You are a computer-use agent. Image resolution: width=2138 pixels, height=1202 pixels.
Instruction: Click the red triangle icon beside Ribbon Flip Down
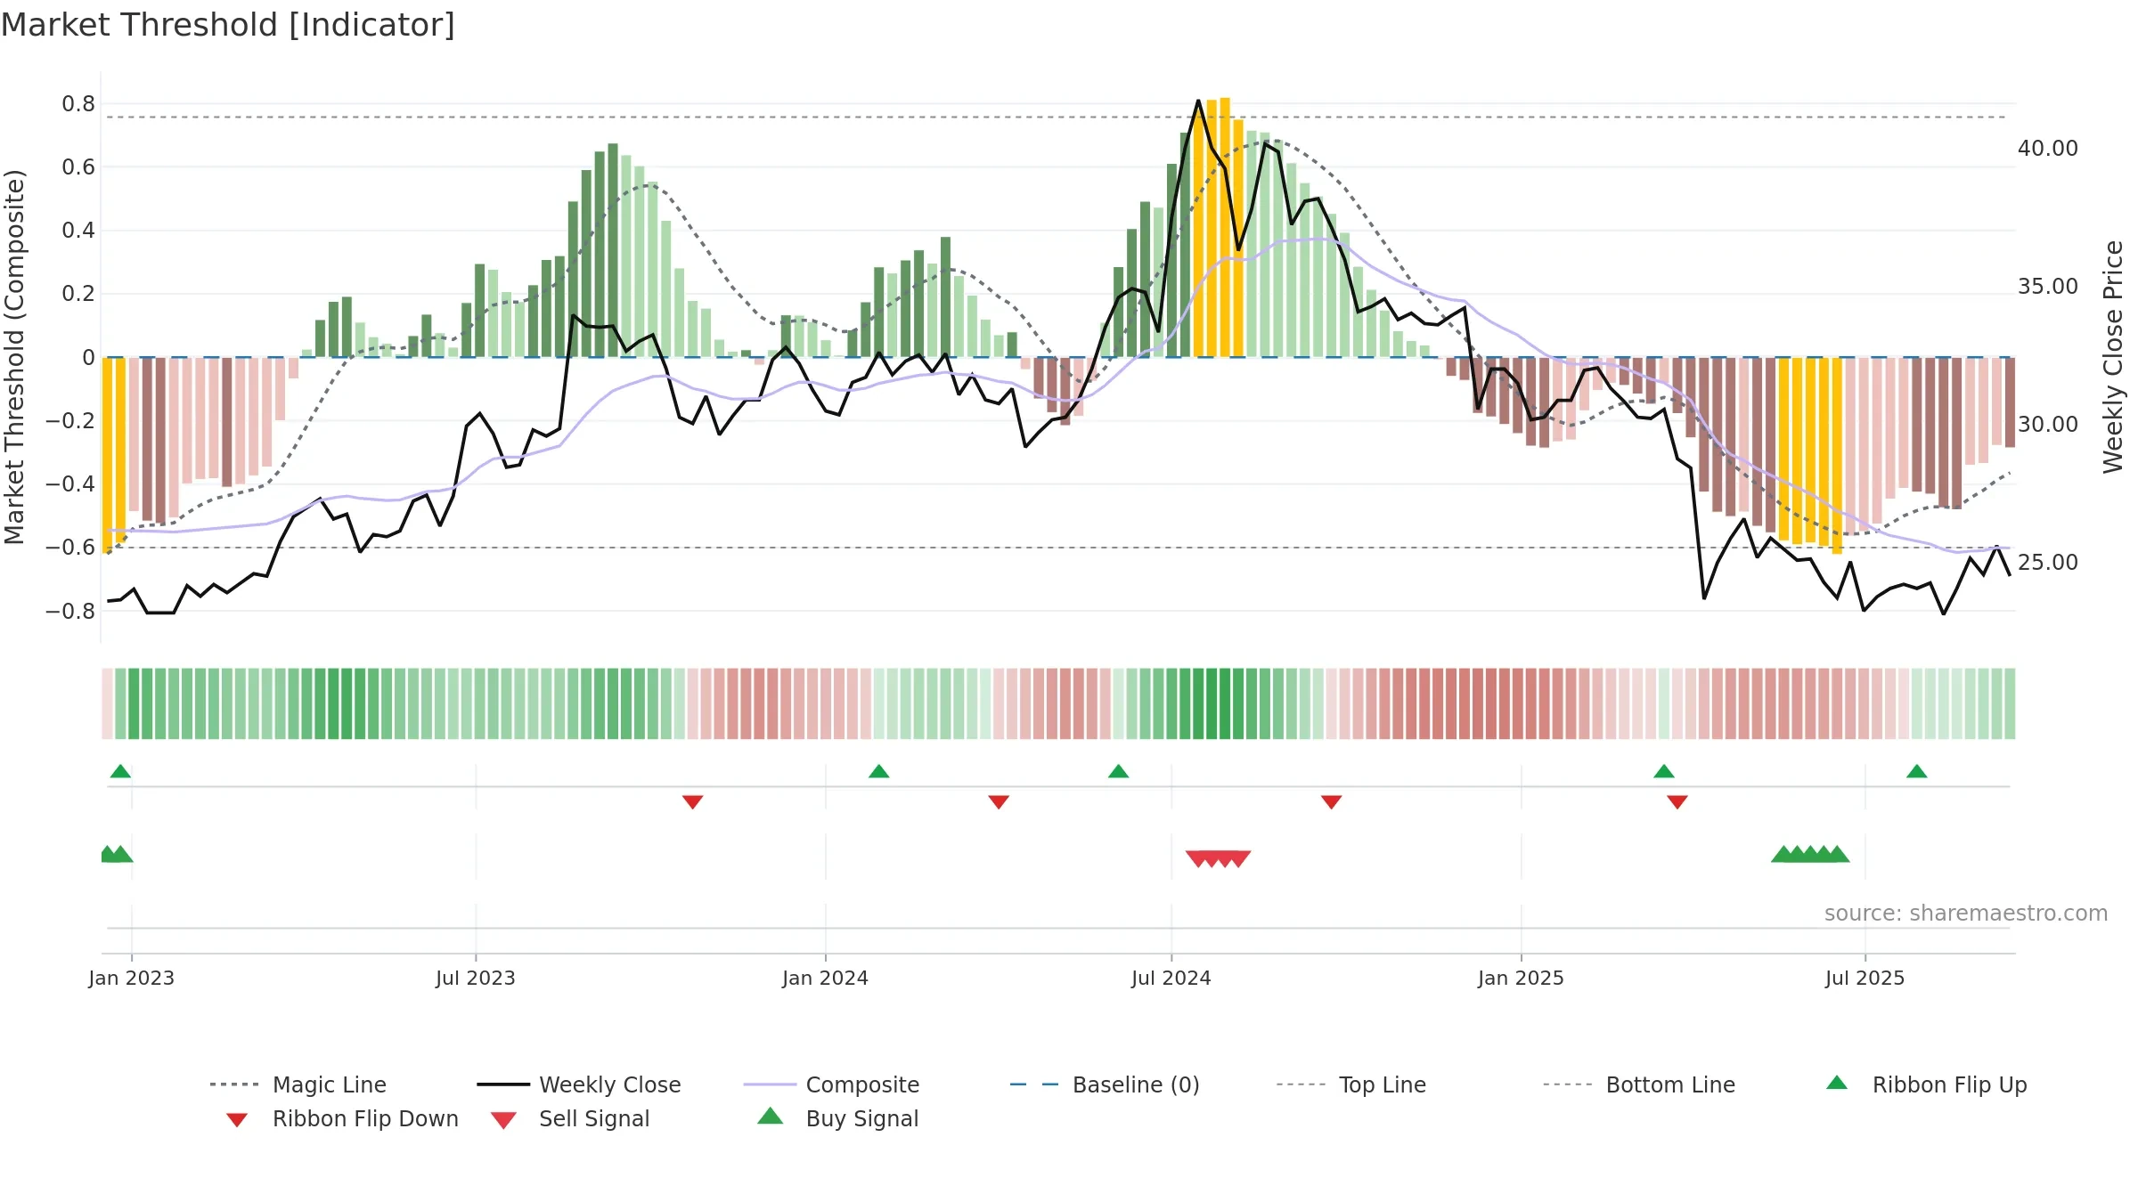point(237,1120)
